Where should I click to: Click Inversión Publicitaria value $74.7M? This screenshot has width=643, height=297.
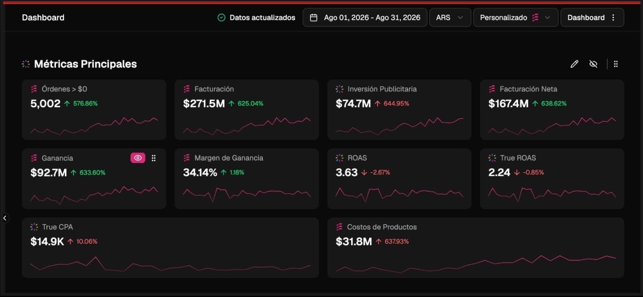[353, 104]
